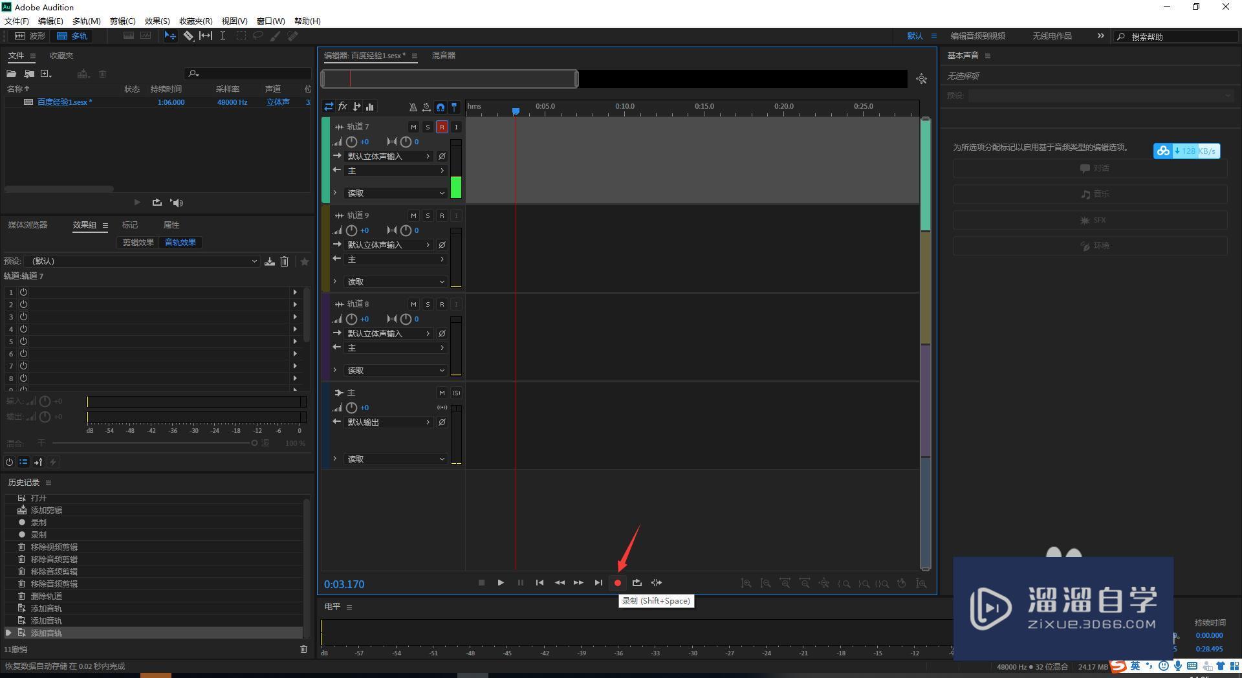Viewport: 1242px width, 678px height.
Task: Import file icon in Files panel
Action: 29,74
